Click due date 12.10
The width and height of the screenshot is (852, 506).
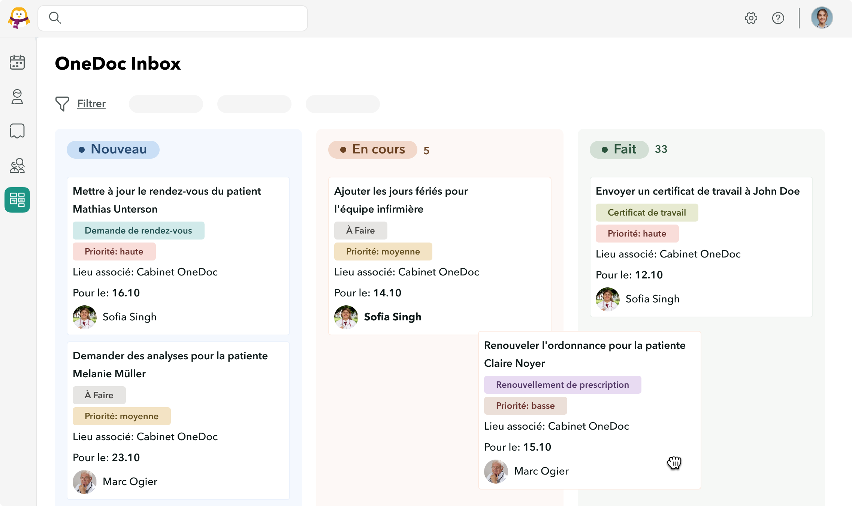(649, 275)
